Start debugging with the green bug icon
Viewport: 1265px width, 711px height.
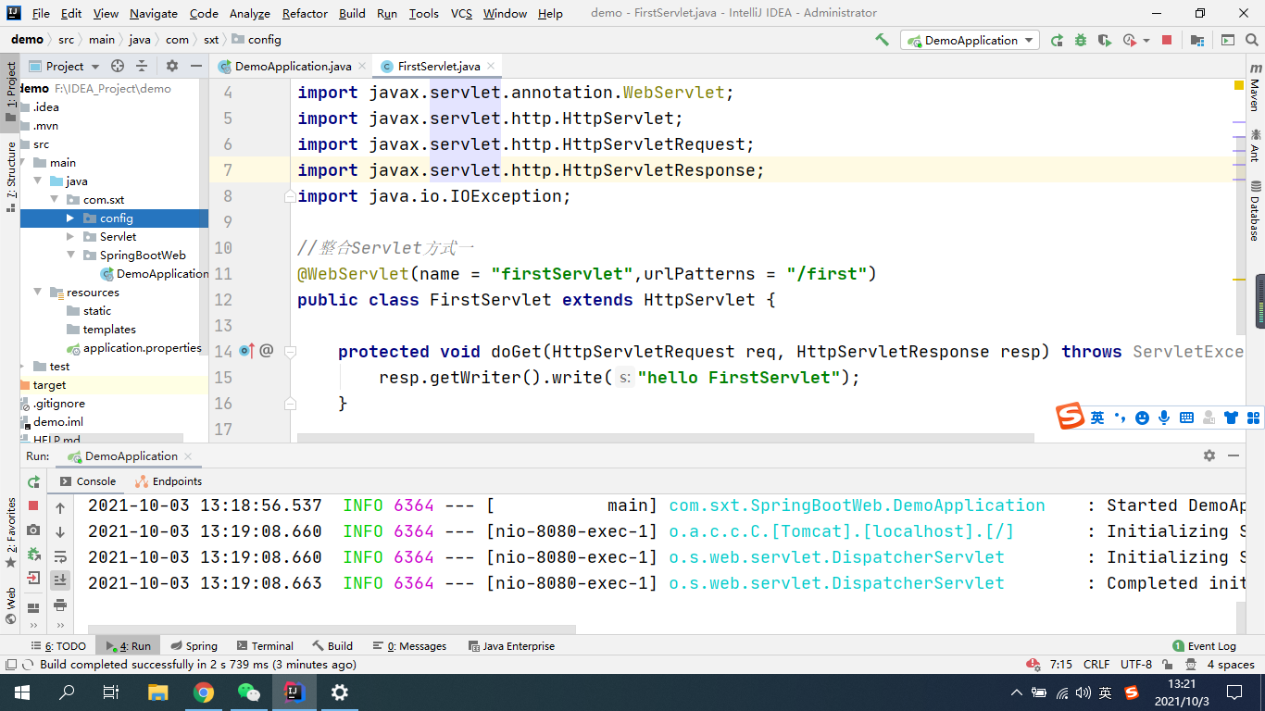coord(1081,40)
